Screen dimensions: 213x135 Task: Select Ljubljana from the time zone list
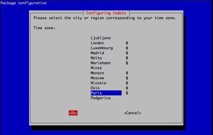click(100, 38)
